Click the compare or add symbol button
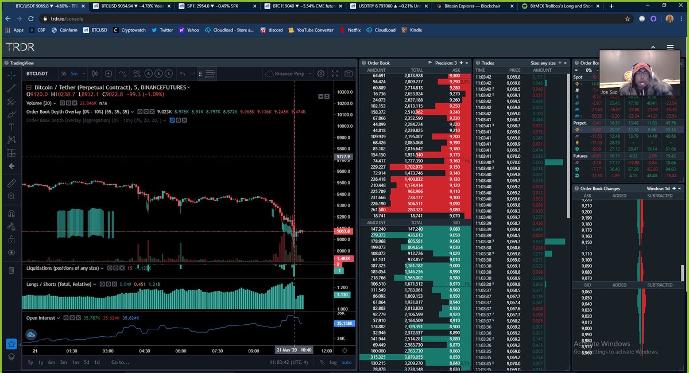689x373 pixels. coord(109,73)
